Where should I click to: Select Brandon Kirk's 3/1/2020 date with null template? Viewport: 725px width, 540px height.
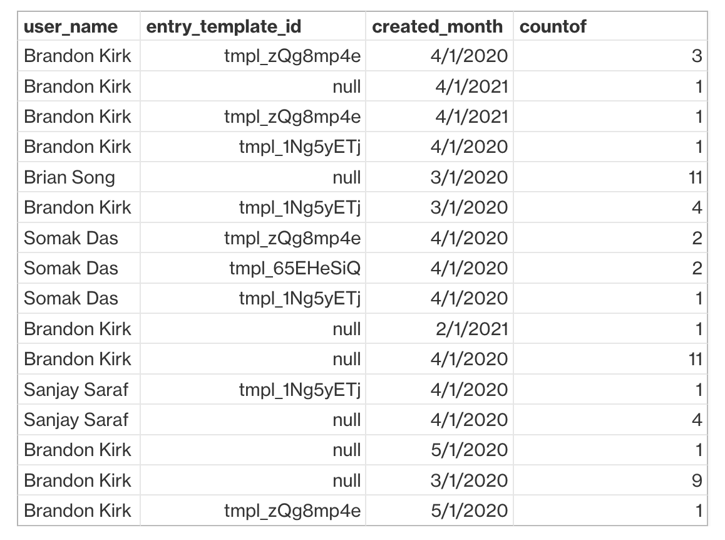tap(440, 480)
